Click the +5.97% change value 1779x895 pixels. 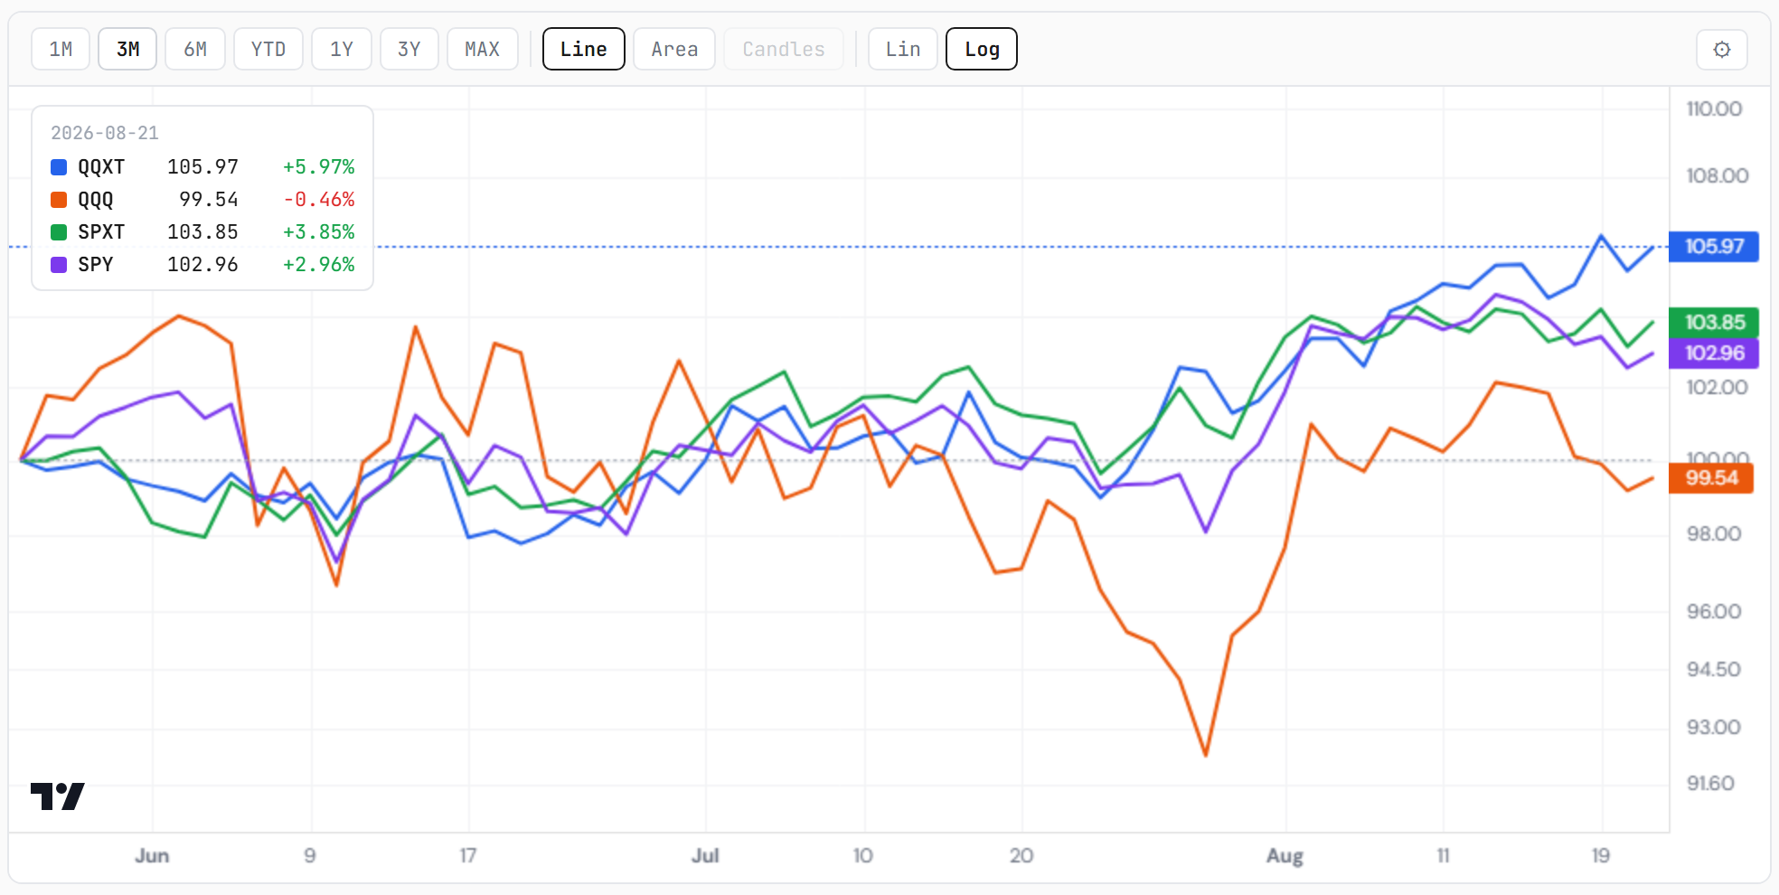319,167
